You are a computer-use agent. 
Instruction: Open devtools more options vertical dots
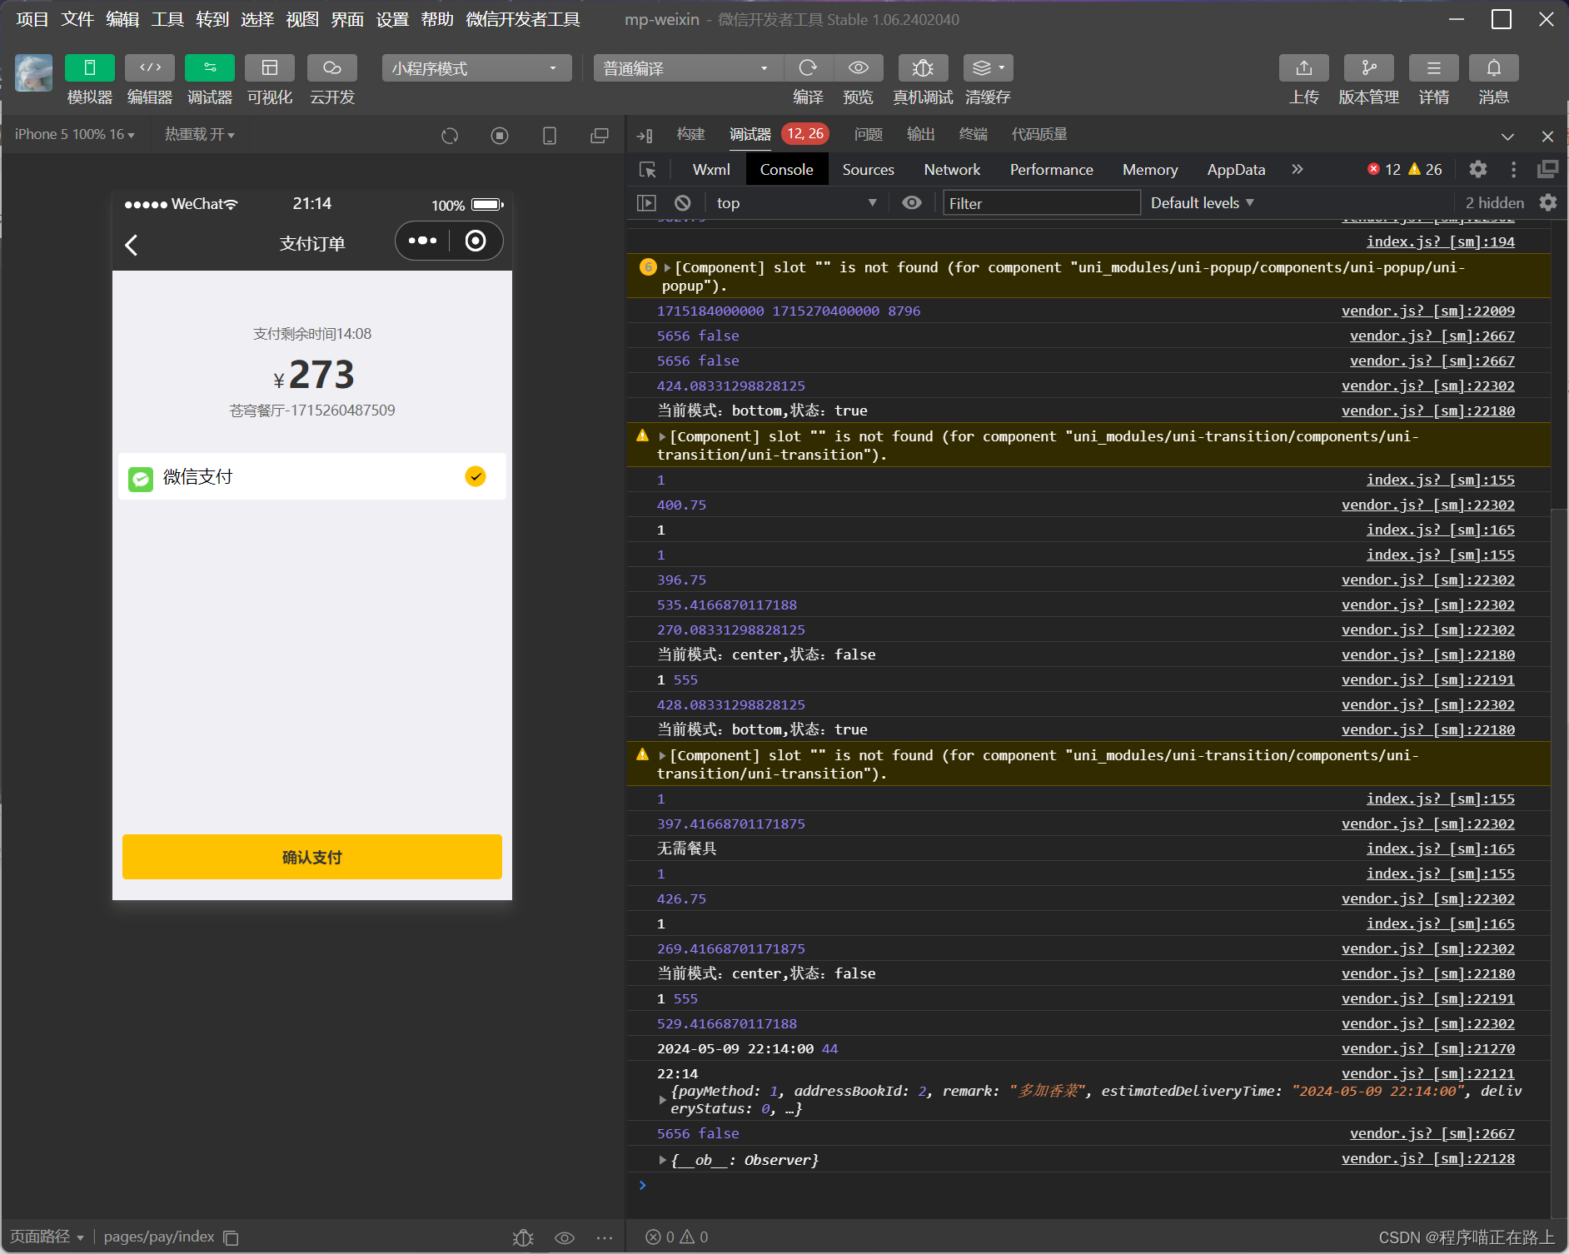tap(1513, 169)
